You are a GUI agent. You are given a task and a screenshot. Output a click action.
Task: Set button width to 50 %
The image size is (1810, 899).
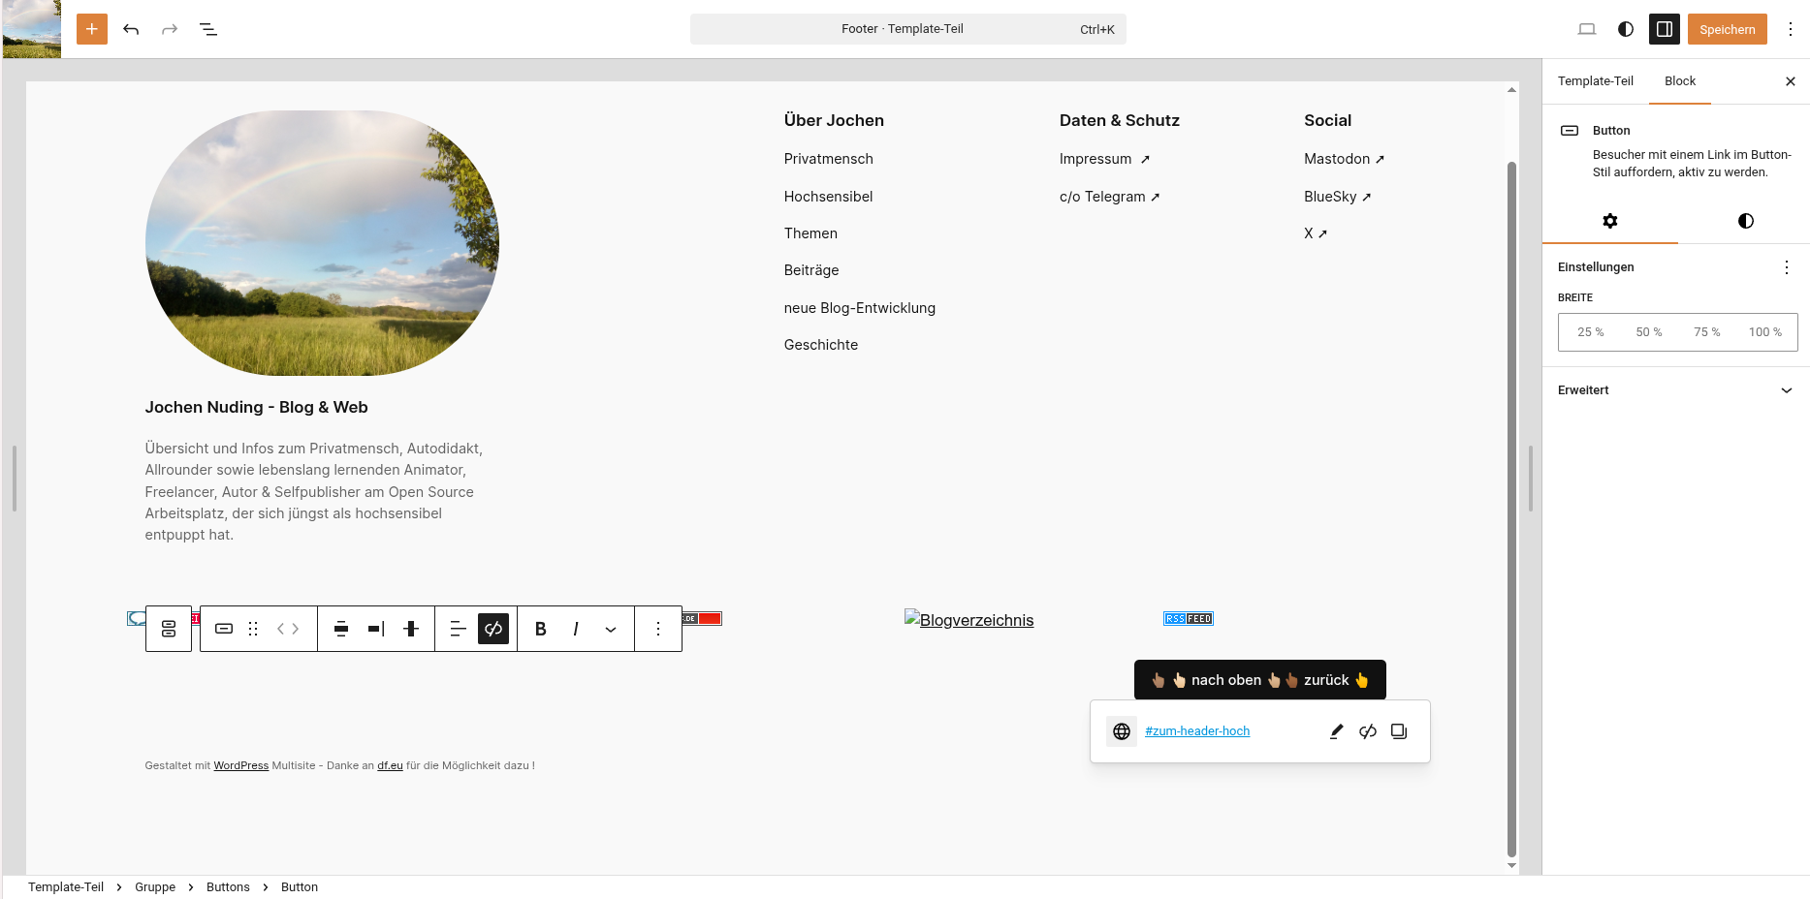point(1648,332)
